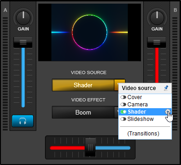Click the deck A gain knob
Image resolution: width=181 pixels, height=165 pixels.
pos(23,18)
